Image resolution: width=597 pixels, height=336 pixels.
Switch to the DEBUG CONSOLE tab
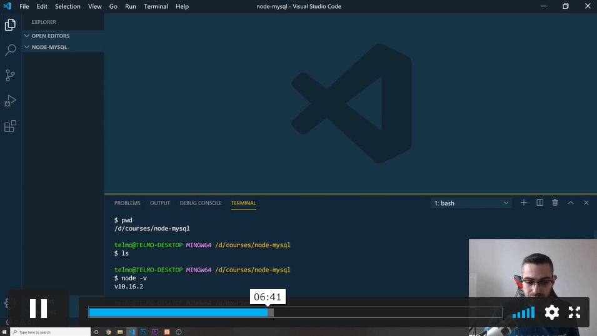pos(201,203)
